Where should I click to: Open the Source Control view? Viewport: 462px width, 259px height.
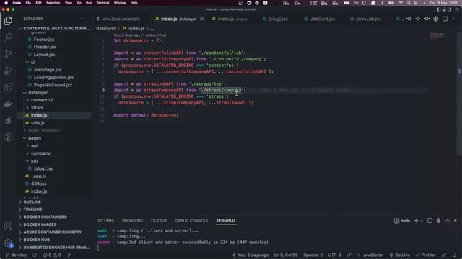click(8, 54)
